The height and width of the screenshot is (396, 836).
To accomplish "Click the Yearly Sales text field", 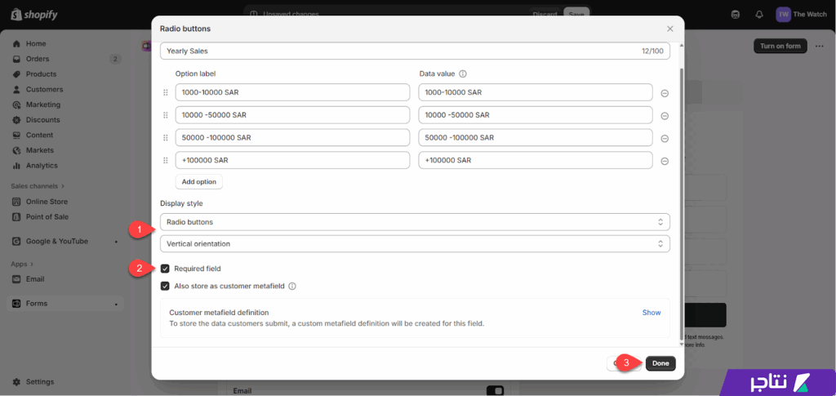I will (400, 51).
